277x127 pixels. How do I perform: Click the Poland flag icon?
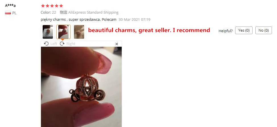[8, 13]
